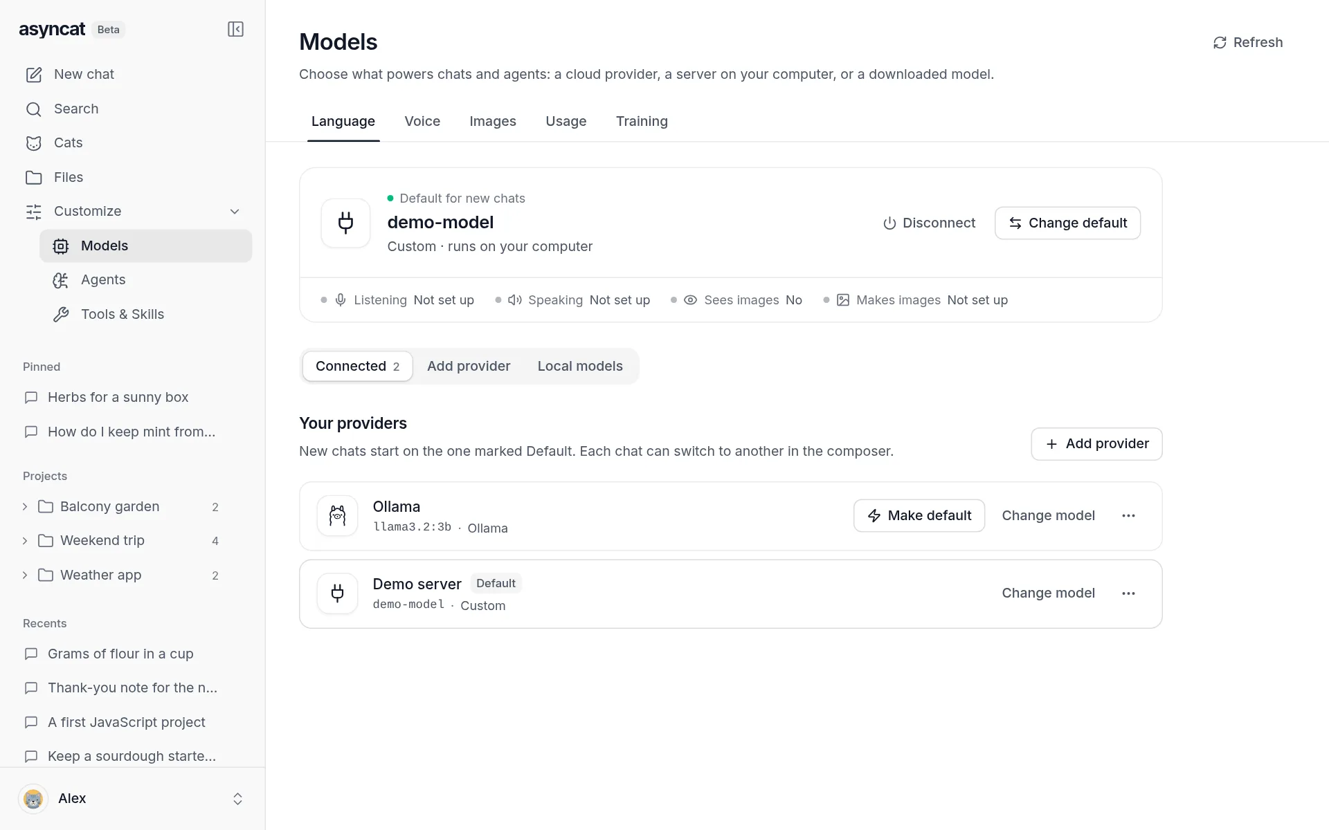Select the Local models segment
The height and width of the screenshot is (830, 1329).
tap(580, 366)
